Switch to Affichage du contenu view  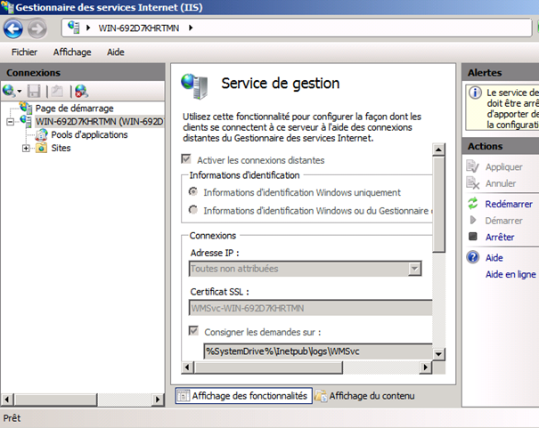pos(370,396)
